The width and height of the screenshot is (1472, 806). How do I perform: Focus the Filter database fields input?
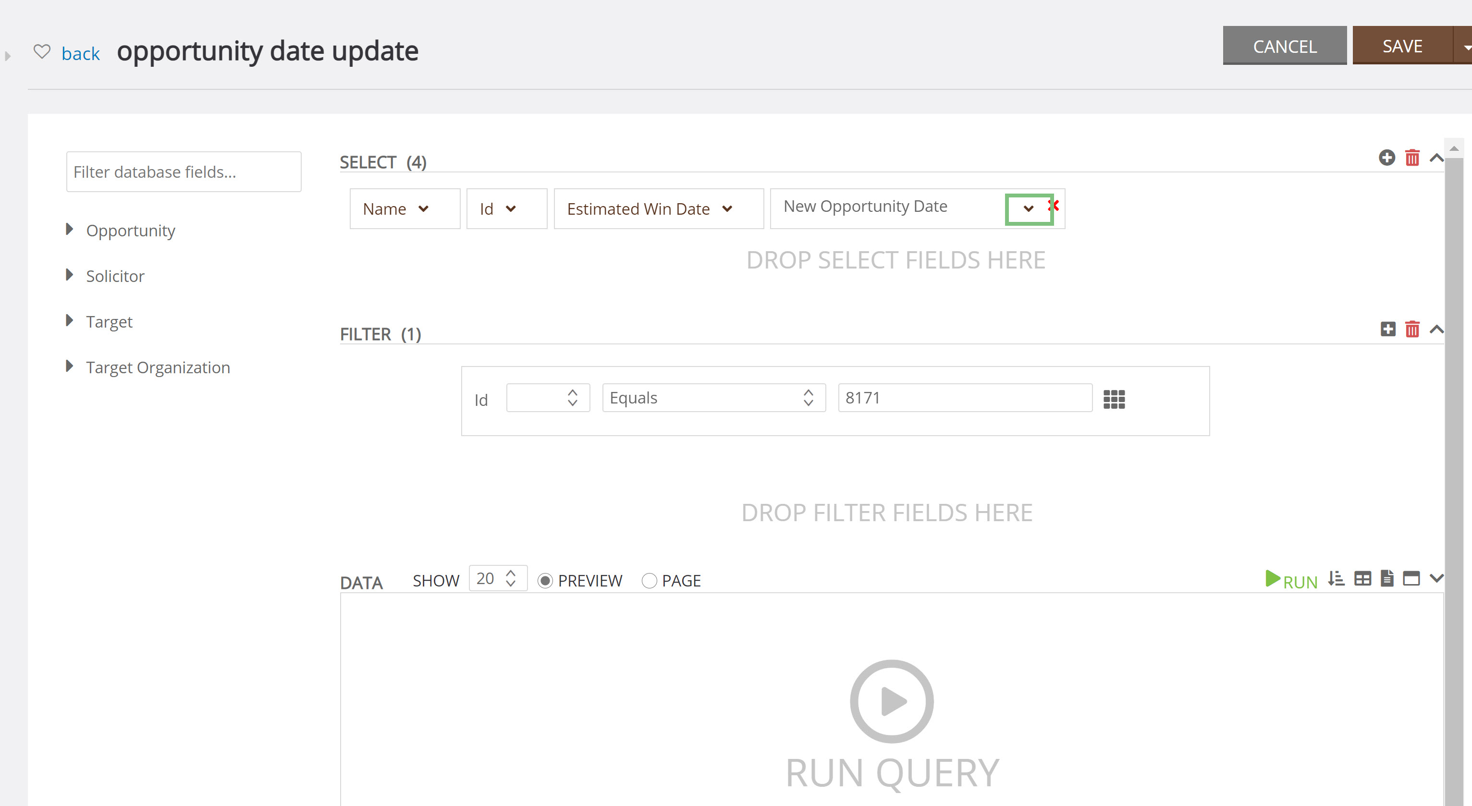click(184, 171)
